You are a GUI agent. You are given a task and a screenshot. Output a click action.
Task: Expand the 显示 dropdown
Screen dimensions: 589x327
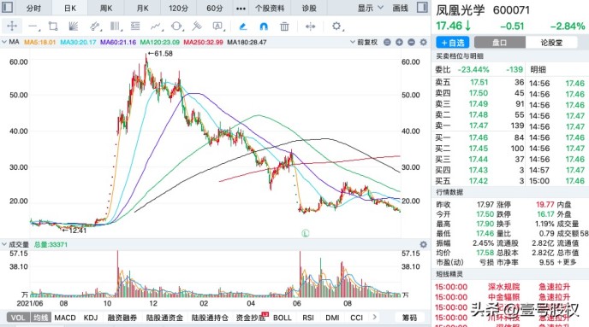[370, 8]
